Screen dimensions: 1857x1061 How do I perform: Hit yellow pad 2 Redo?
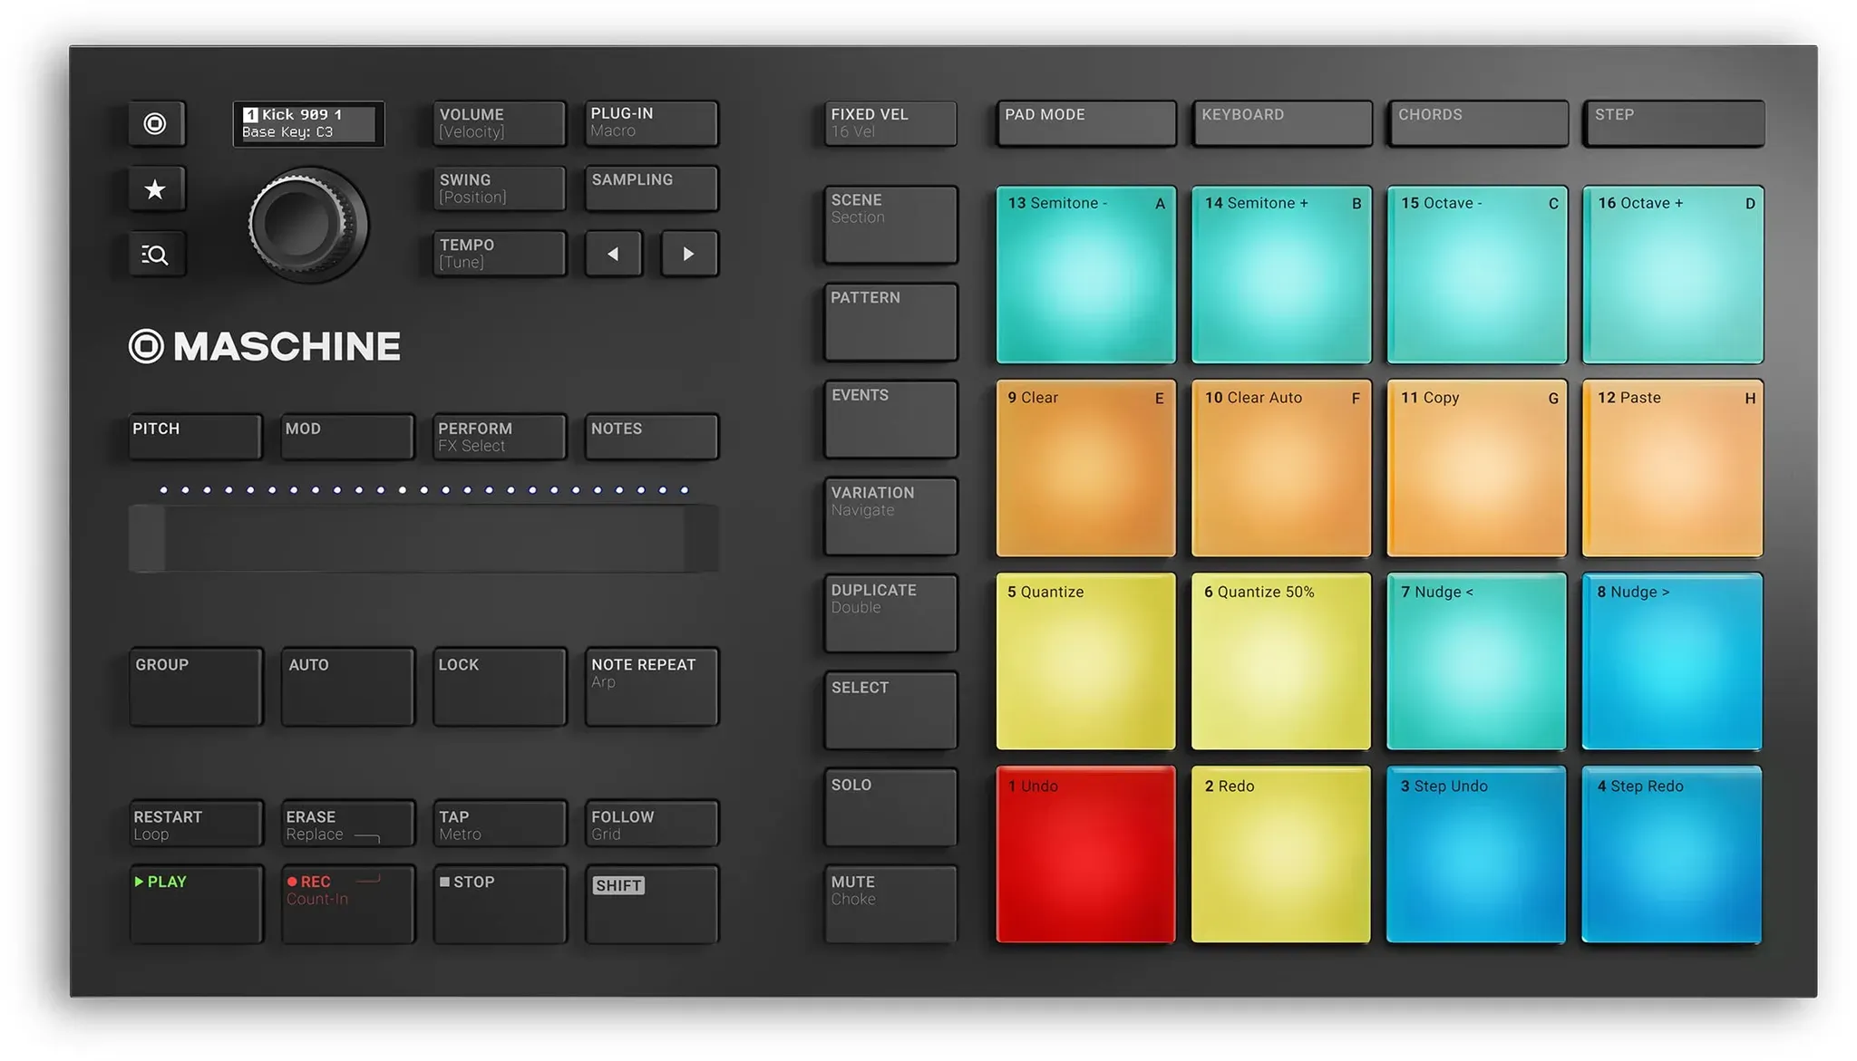1281,854
